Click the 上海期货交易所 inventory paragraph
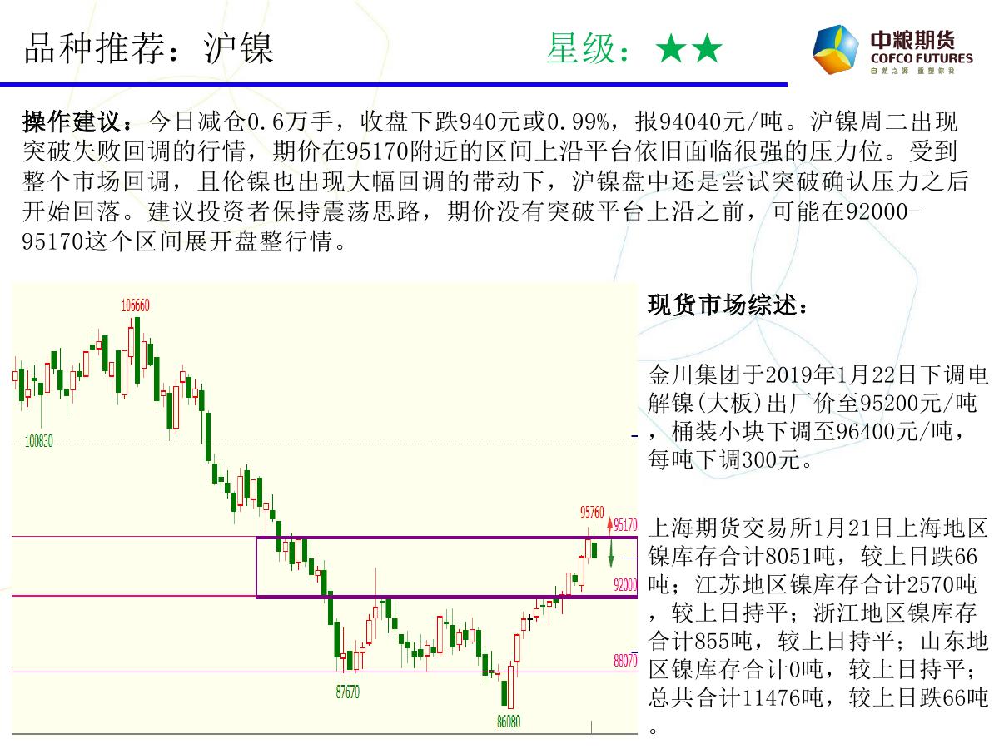 coord(818,624)
